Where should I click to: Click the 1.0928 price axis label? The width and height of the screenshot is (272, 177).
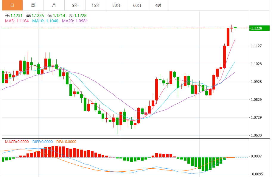(256, 82)
